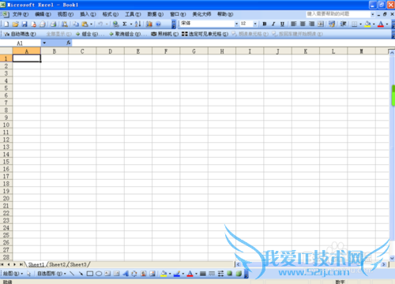395x284 pixels.
Task: Open the Insert menu
Action: (88, 14)
